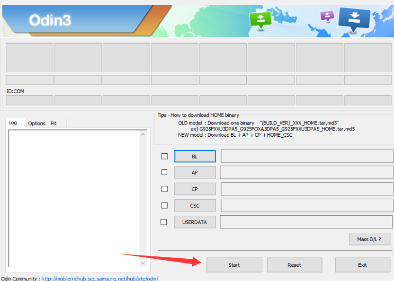Click into the CSC file path field
Viewport: 394px width, 281px height.
307,205
